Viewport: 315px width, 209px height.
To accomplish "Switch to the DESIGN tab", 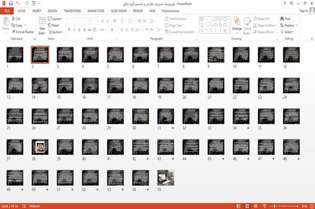I will (x=52, y=11).
